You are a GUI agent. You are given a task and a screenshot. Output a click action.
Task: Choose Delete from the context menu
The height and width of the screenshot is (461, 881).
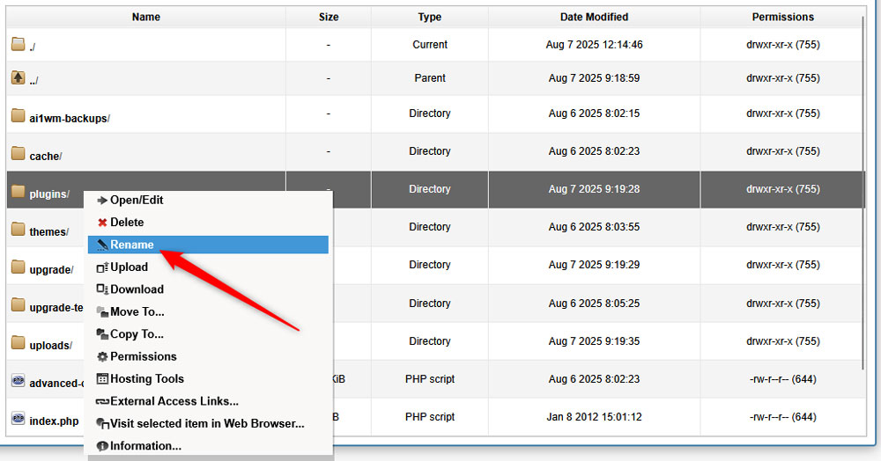pyautogui.click(x=208, y=223)
